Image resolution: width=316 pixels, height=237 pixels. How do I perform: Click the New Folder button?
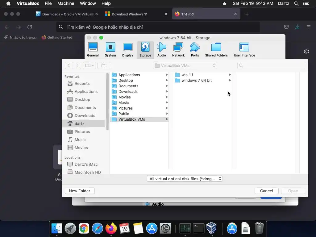[x=80, y=191]
